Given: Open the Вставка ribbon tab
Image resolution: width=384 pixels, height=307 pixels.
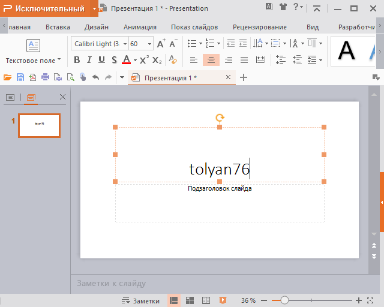Looking at the screenshot, I should tap(58, 27).
